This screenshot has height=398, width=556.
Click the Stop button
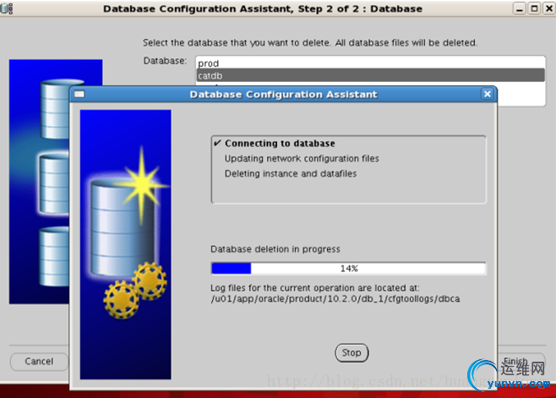coord(352,353)
